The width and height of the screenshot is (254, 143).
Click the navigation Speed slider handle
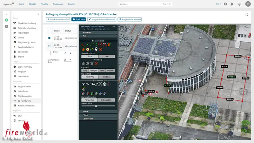point(96,106)
